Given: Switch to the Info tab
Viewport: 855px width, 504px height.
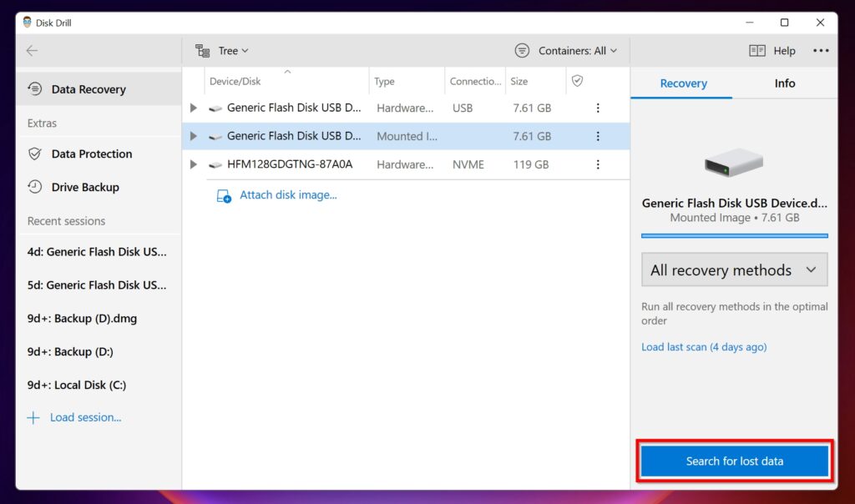Looking at the screenshot, I should (784, 83).
